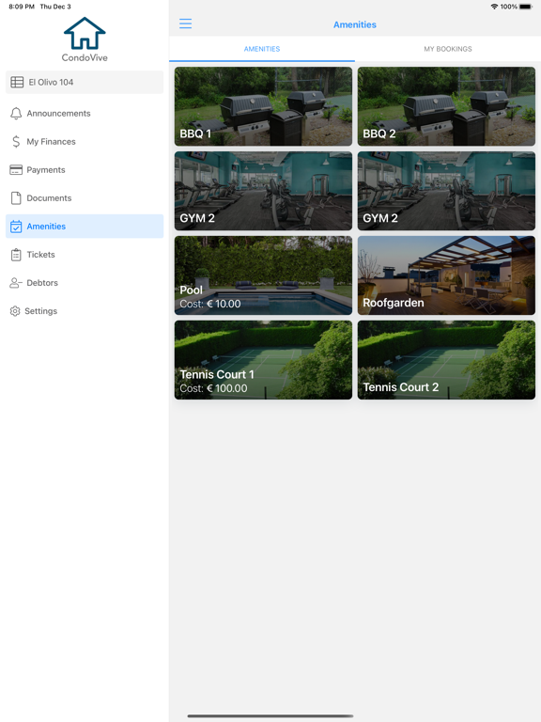Open My Finances in the sidebar
Viewport: 541px width, 722px height.
coord(85,141)
